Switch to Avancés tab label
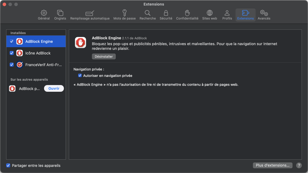The image size is (308, 173). point(264,18)
